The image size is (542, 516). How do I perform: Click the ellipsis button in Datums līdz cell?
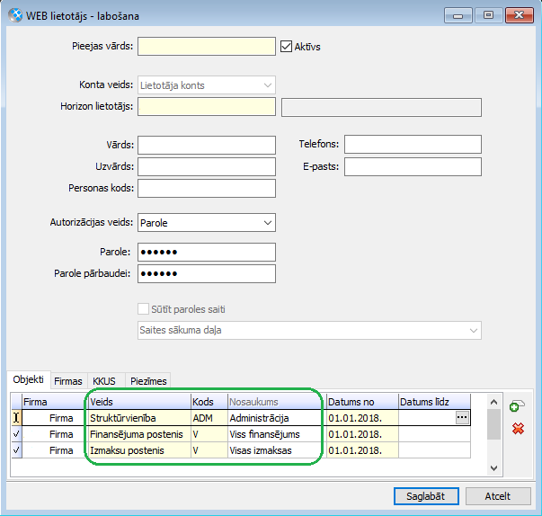462,417
